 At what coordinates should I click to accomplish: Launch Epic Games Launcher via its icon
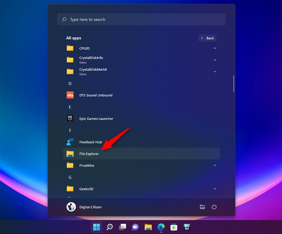[x=70, y=118]
